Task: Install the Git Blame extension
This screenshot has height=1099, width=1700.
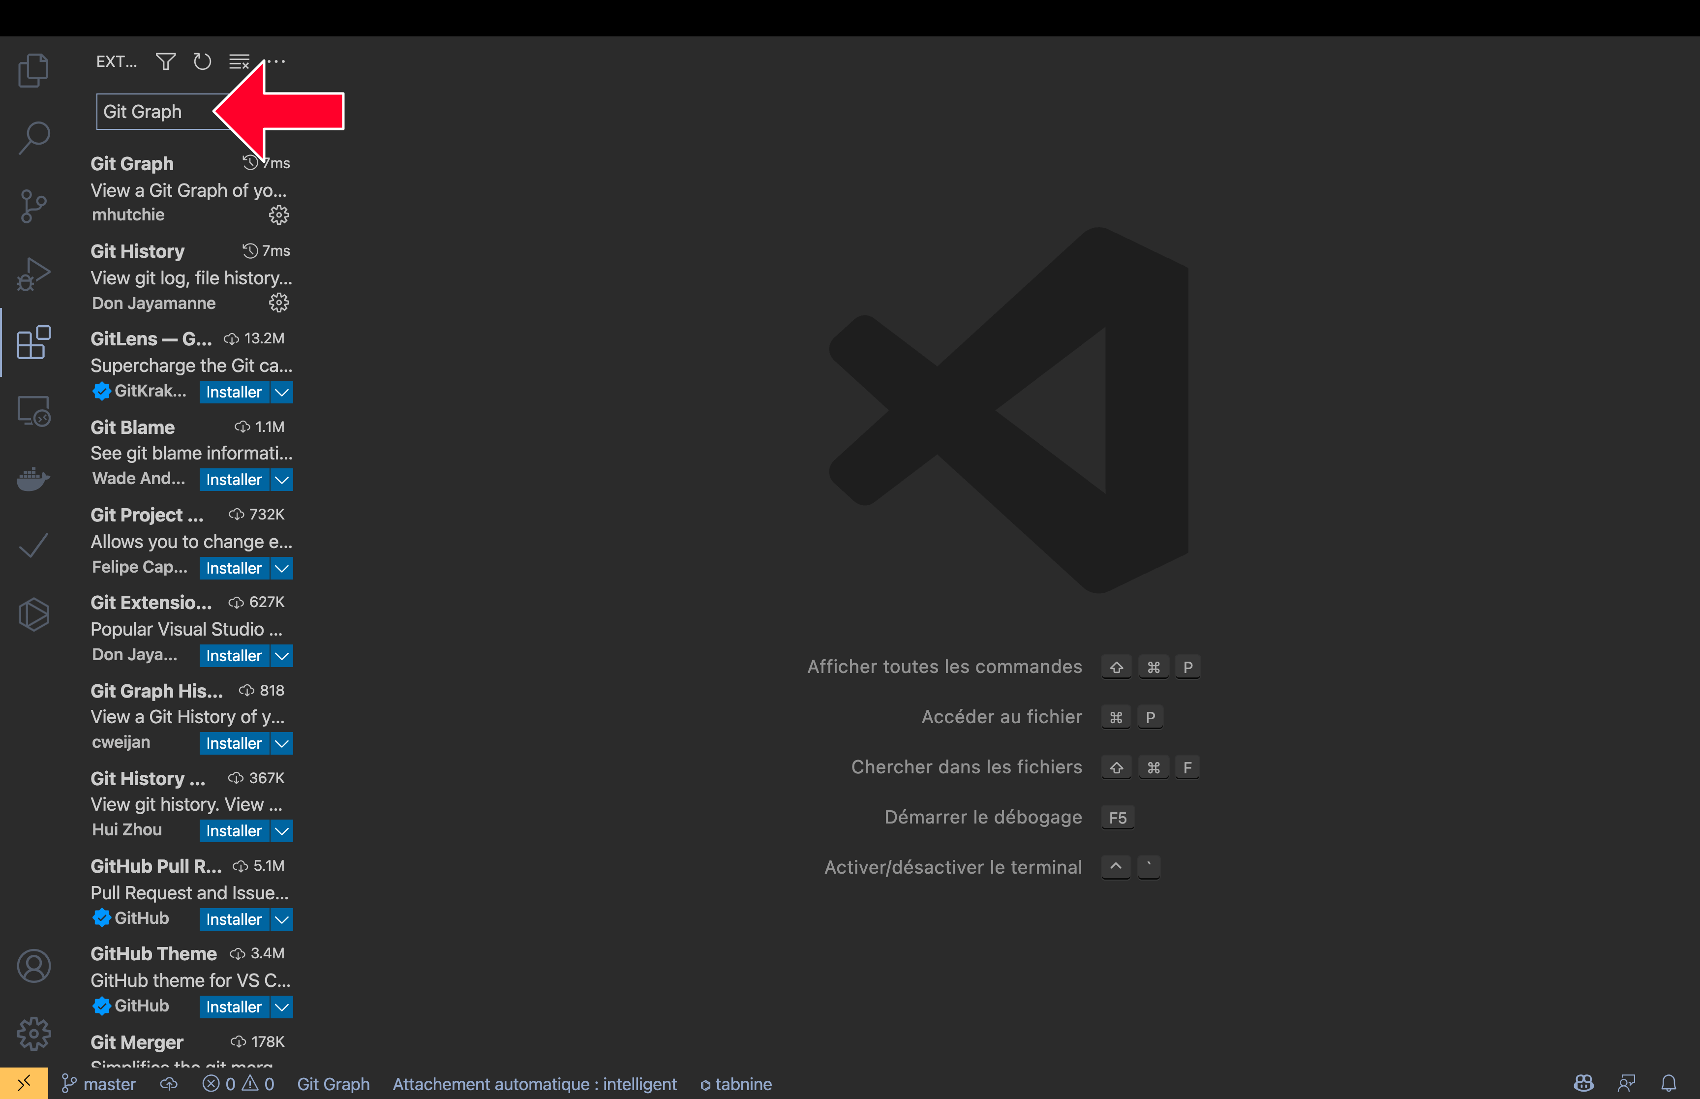Action: 234,480
